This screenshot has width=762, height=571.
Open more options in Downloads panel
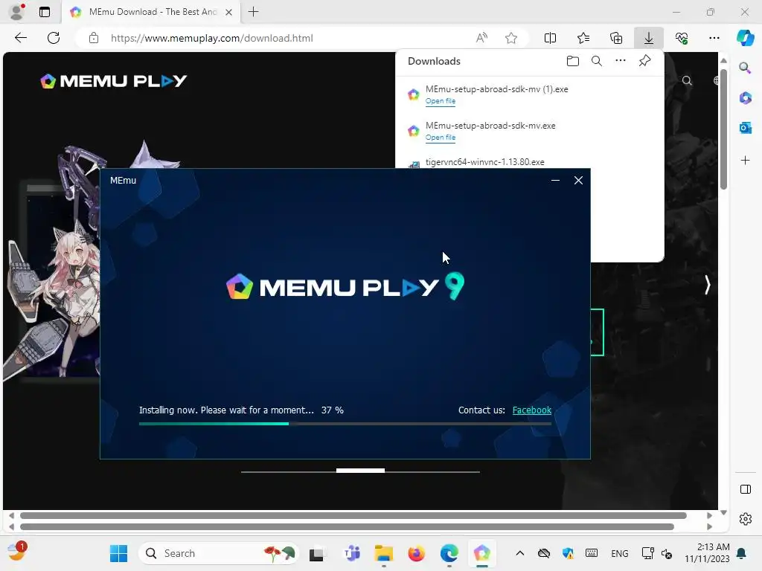point(620,61)
